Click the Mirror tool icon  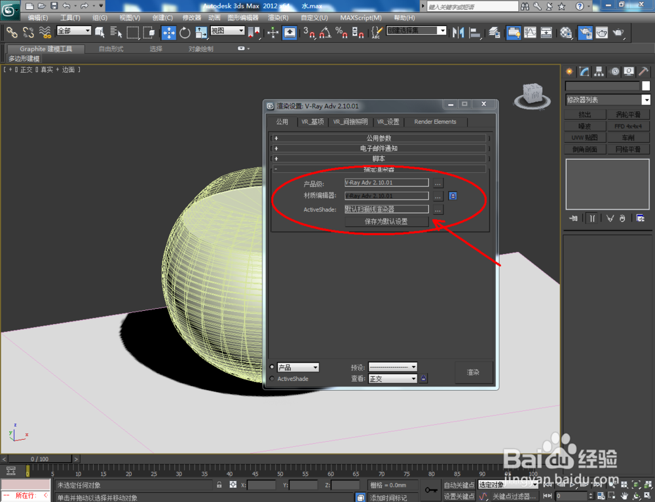click(x=458, y=32)
